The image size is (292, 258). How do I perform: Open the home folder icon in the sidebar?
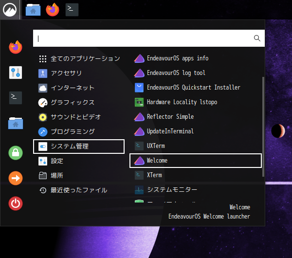[x=16, y=123]
